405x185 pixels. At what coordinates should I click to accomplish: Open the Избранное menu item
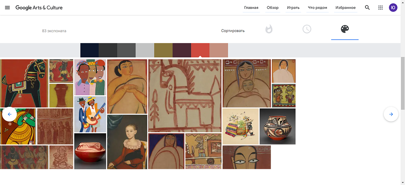point(346,8)
